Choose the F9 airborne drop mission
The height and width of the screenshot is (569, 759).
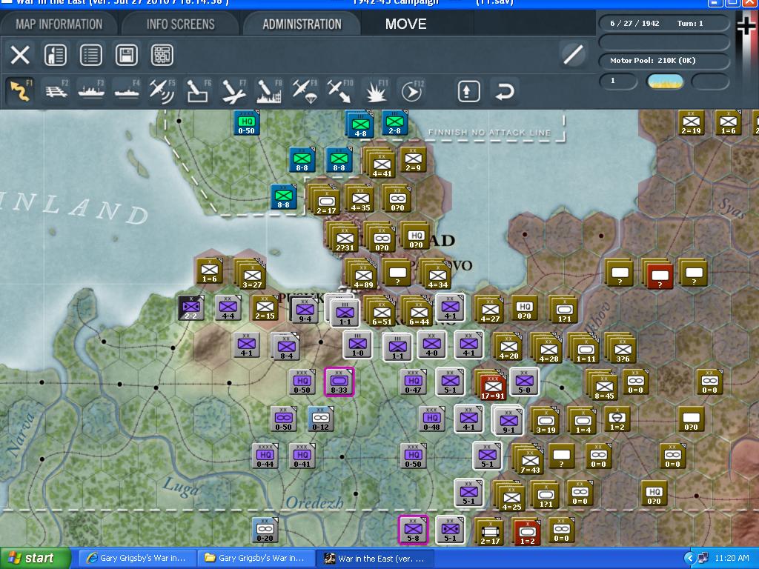tap(303, 90)
